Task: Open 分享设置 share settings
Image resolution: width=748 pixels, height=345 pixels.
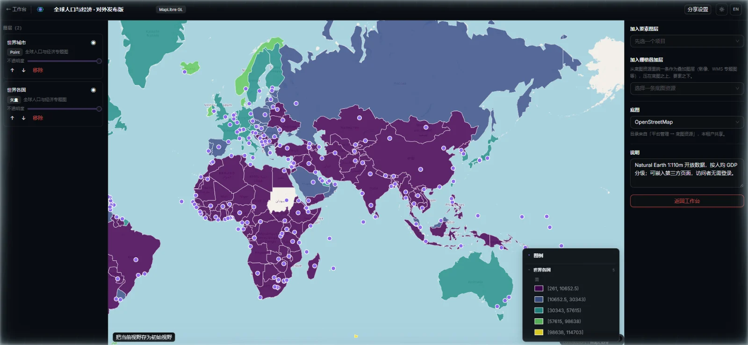Action: tap(698, 9)
